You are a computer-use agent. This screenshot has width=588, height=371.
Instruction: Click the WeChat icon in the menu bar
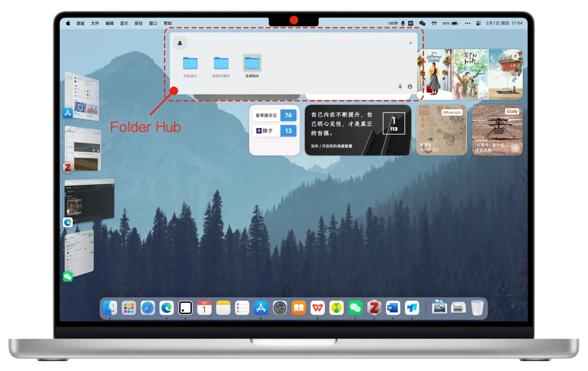click(x=422, y=23)
